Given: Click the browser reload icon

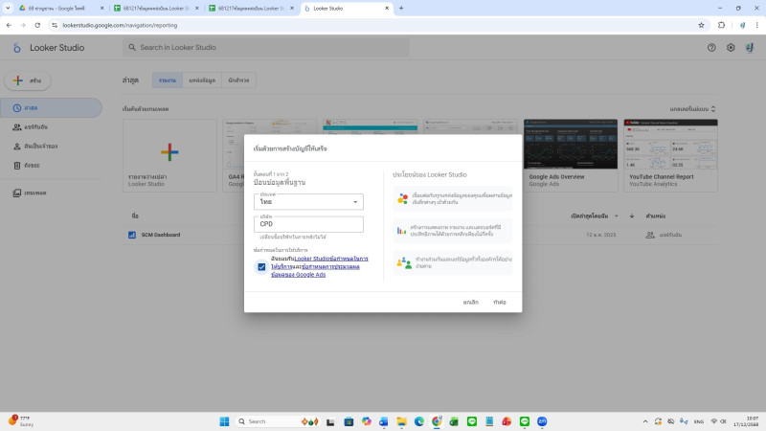Looking at the screenshot, I should (36, 25).
